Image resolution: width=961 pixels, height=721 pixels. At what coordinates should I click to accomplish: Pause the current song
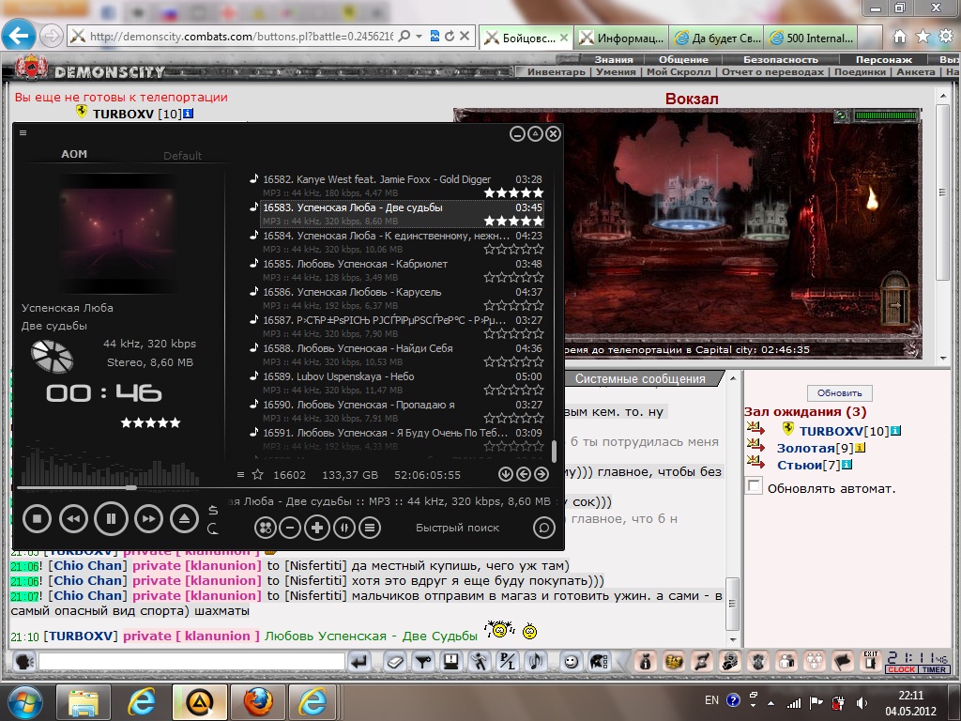(111, 518)
